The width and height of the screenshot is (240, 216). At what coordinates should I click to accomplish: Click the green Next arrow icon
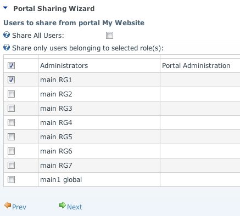click(63, 205)
